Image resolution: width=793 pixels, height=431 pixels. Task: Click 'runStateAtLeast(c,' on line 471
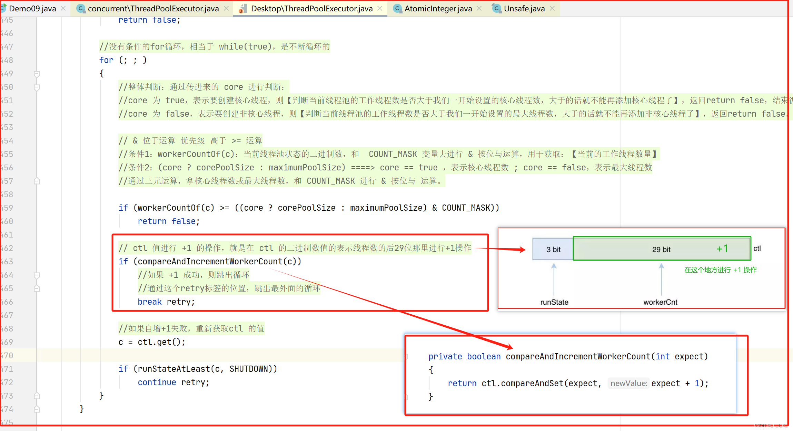181,369
